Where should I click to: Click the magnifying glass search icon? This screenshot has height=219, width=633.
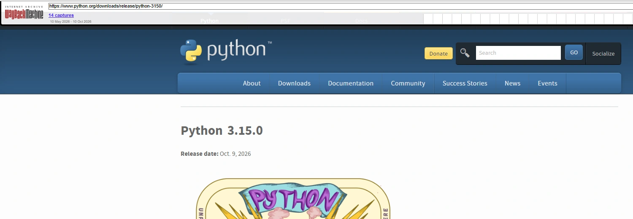465,53
